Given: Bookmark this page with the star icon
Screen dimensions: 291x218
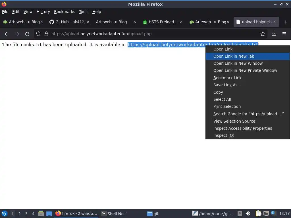Looking at the screenshot, I should click(x=263, y=34).
